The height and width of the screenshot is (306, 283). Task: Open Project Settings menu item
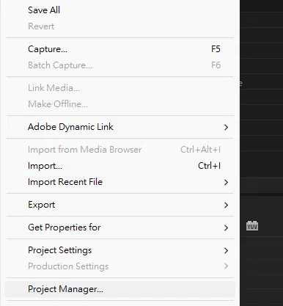[x=120, y=250]
